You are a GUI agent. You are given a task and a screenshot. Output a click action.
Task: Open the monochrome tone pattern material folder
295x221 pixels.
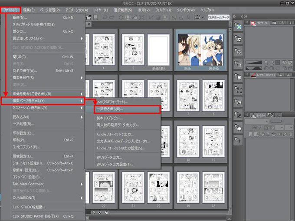point(238,64)
